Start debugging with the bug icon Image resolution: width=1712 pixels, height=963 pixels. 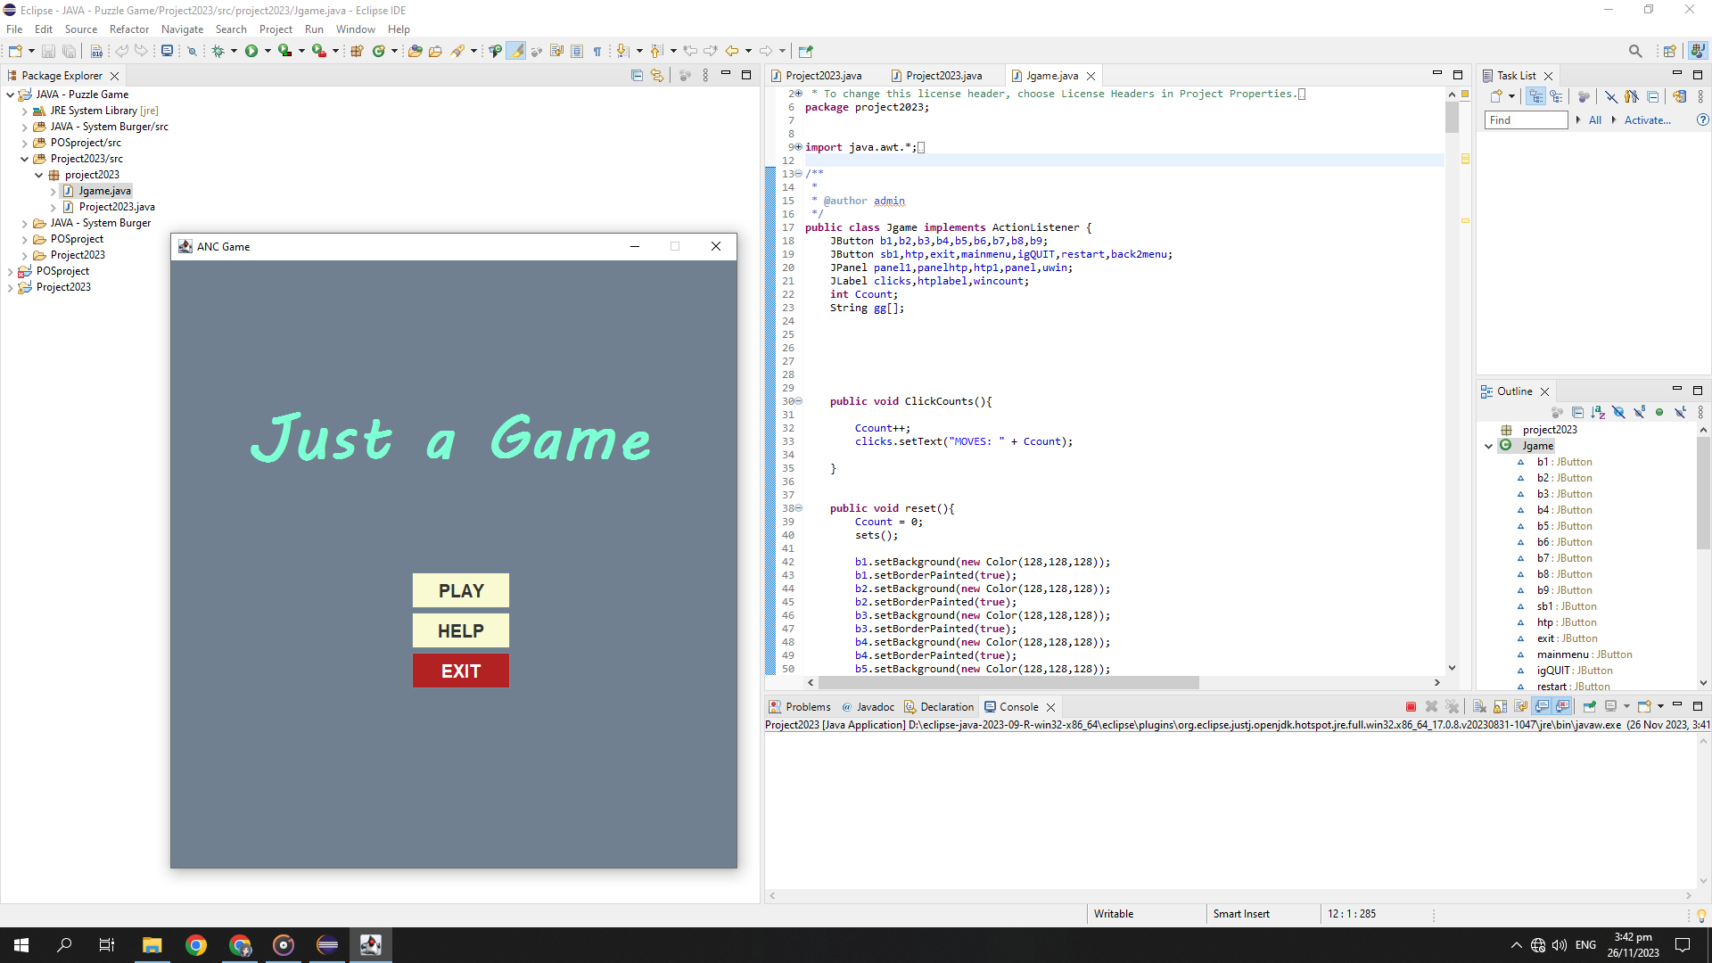point(218,51)
